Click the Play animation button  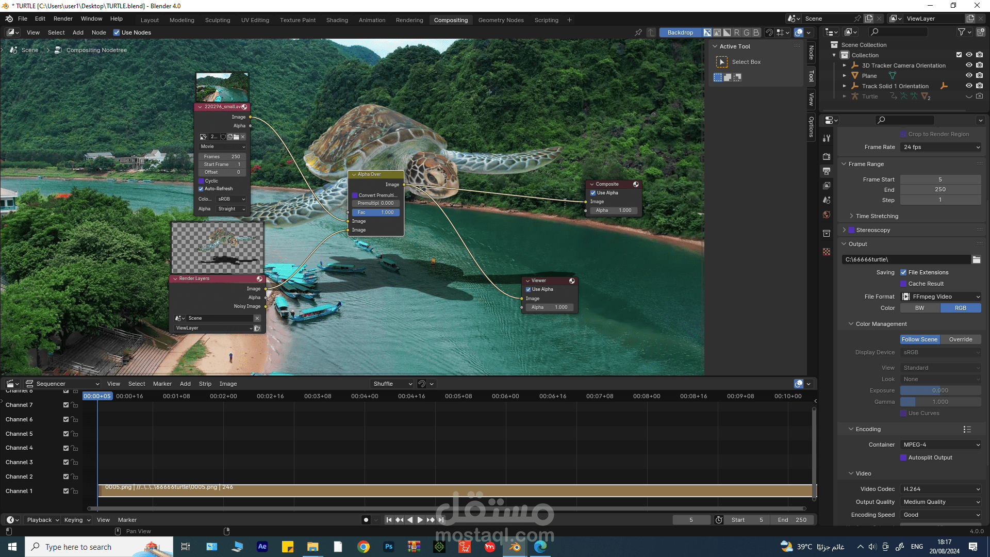(420, 520)
